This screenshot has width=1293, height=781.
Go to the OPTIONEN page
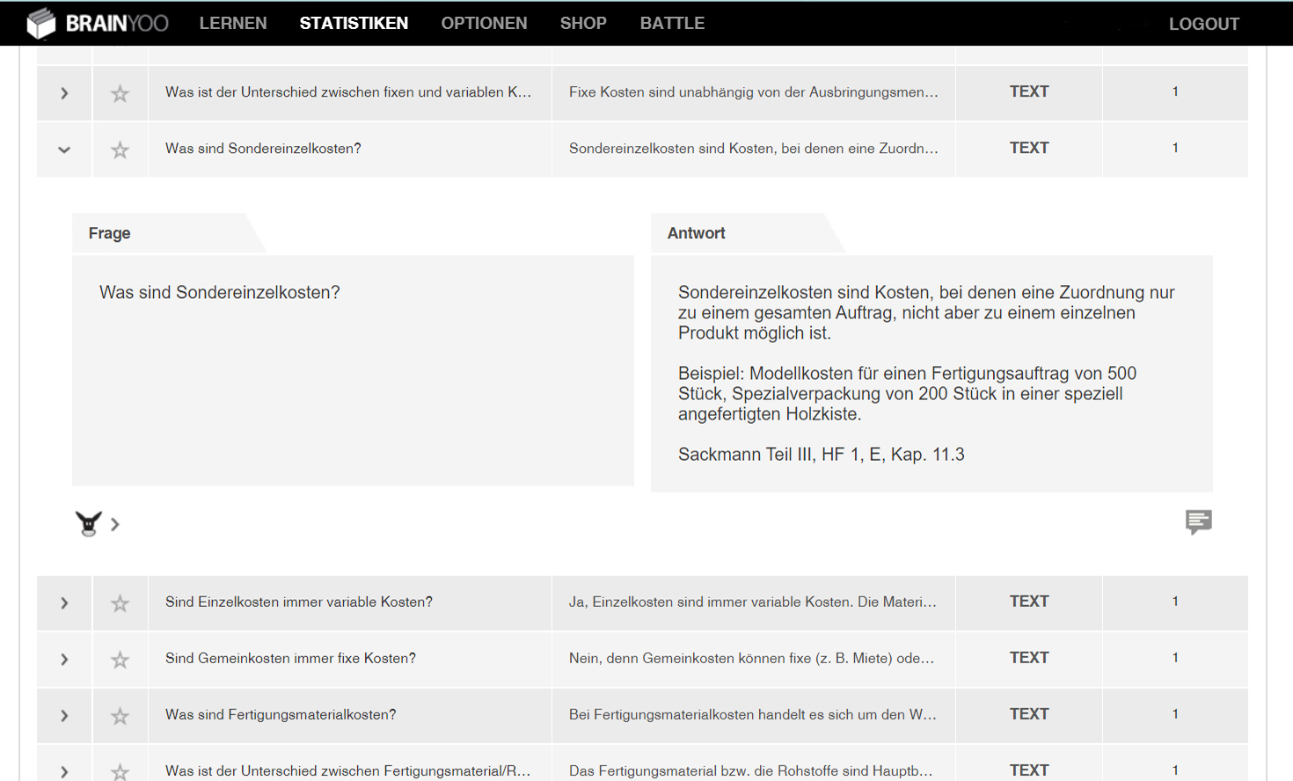pyautogui.click(x=484, y=24)
